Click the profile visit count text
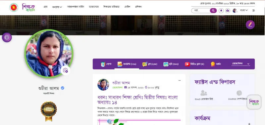 204,99
